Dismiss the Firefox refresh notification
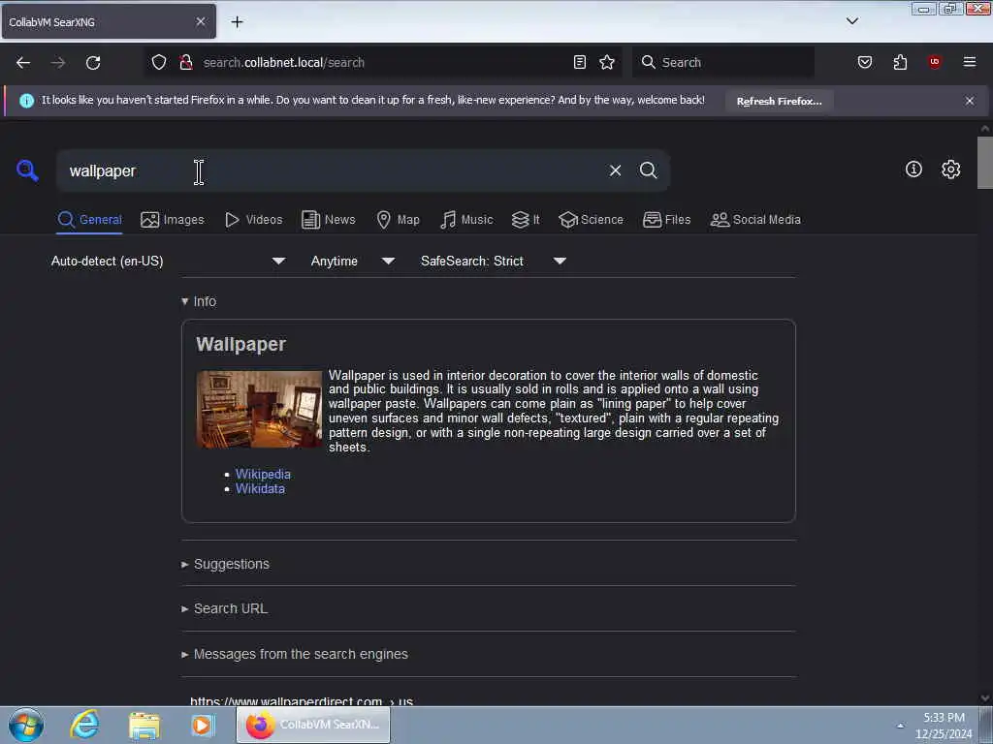This screenshot has height=744, width=993. click(x=969, y=101)
